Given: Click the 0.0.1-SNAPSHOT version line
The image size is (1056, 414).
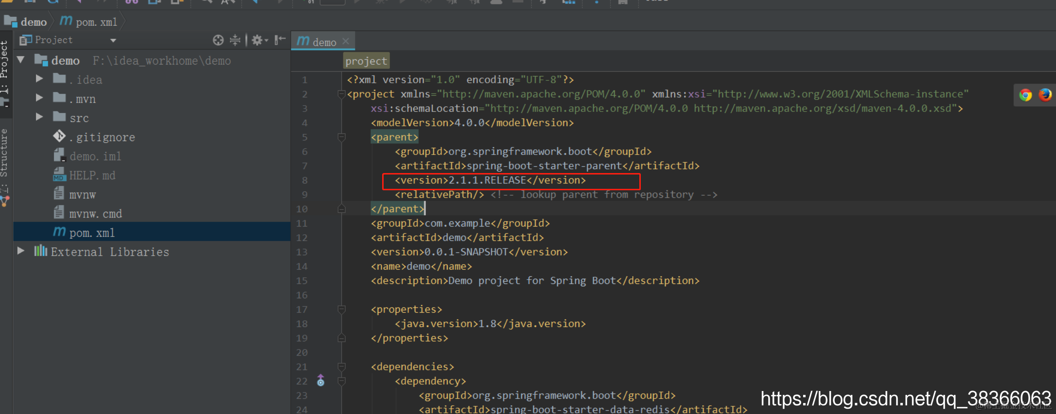Looking at the screenshot, I should tap(469, 252).
